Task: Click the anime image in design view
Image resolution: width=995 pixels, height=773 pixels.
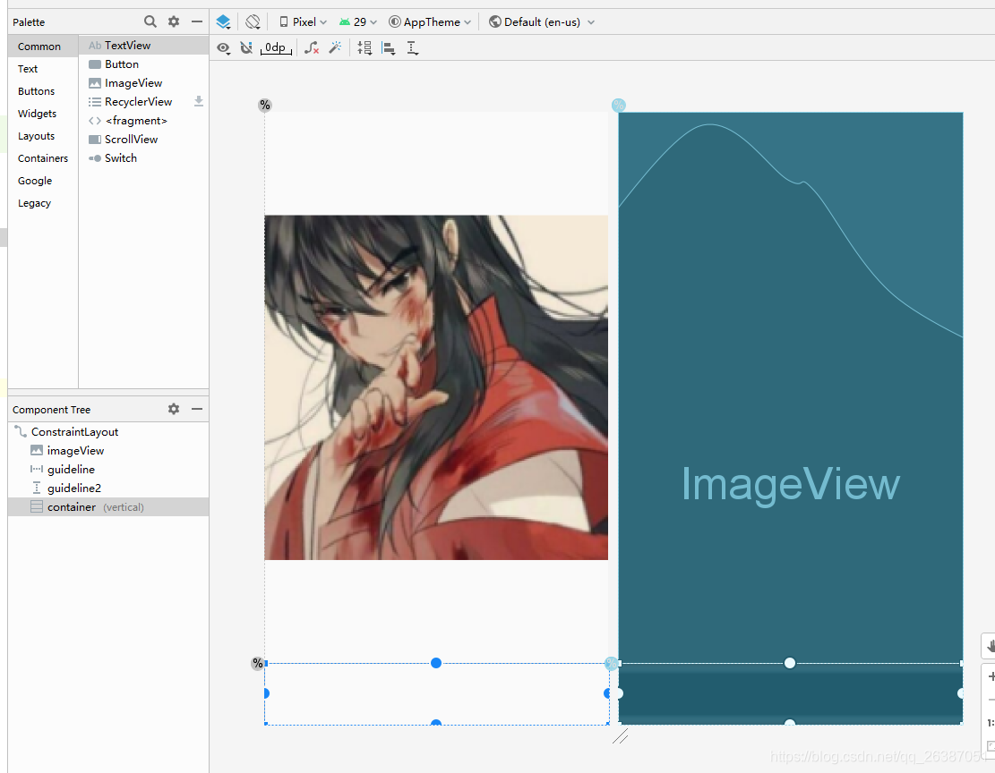Action: tap(436, 387)
